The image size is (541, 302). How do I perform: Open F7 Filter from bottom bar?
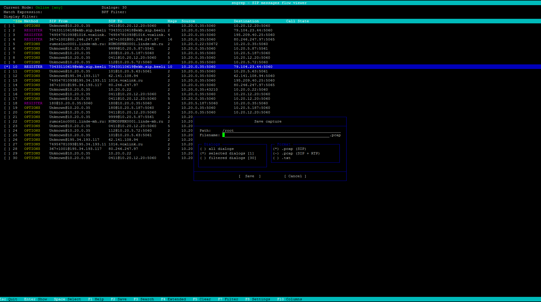click(228, 299)
